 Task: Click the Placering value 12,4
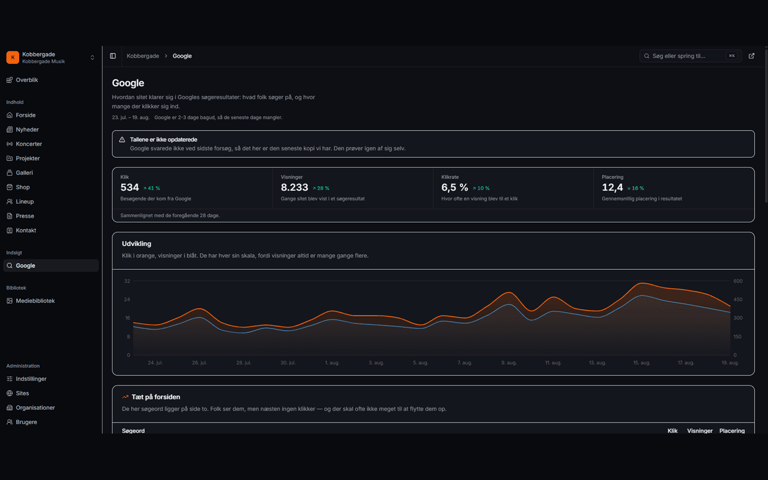[x=612, y=187]
